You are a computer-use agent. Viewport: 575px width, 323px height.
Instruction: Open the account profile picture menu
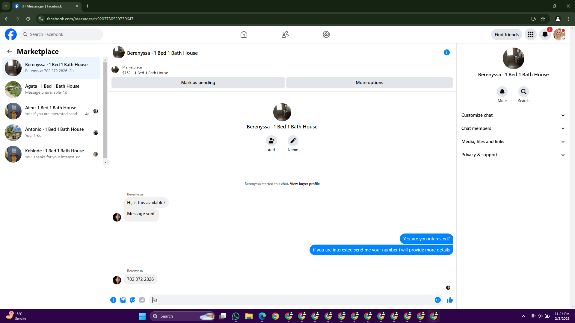[559, 34]
